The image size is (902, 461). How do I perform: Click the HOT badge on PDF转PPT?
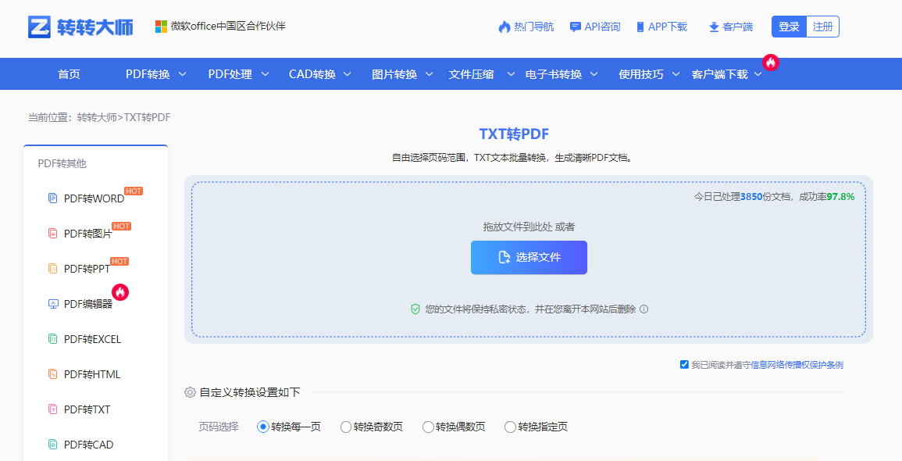click(x=119, y=261)
